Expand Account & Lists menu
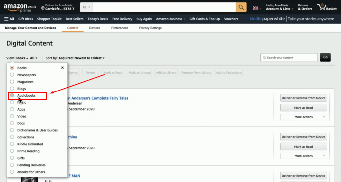 click(280, 7)
